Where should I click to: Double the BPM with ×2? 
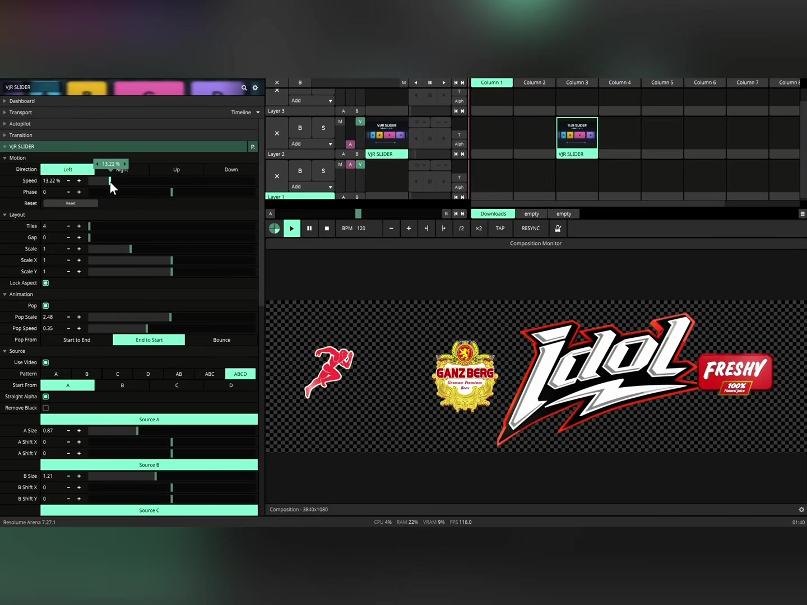[x=479, y=229]
